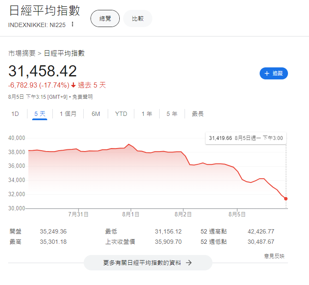Choose the YTD chart range
This screenshot has height=285, width=309.
click(x=121, y=114)
